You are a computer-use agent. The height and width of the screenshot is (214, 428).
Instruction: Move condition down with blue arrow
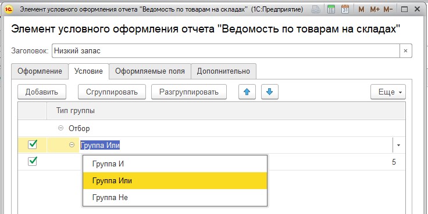[270, 92]
